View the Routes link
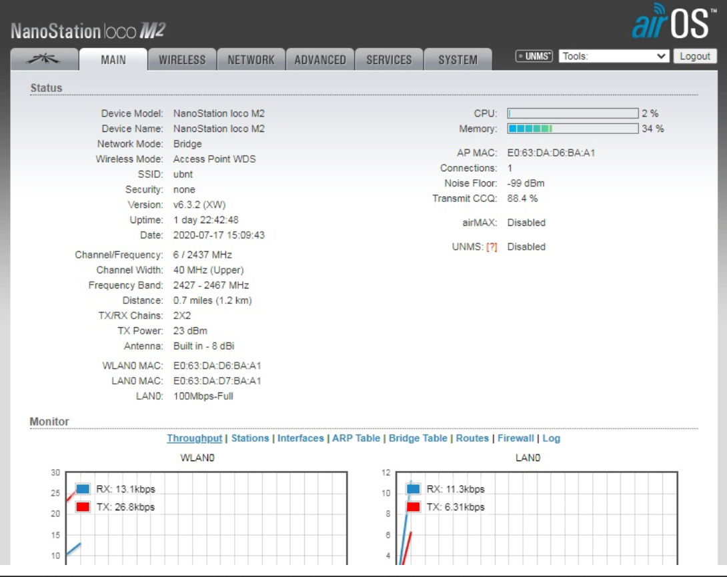 click(x=472, y=438)
